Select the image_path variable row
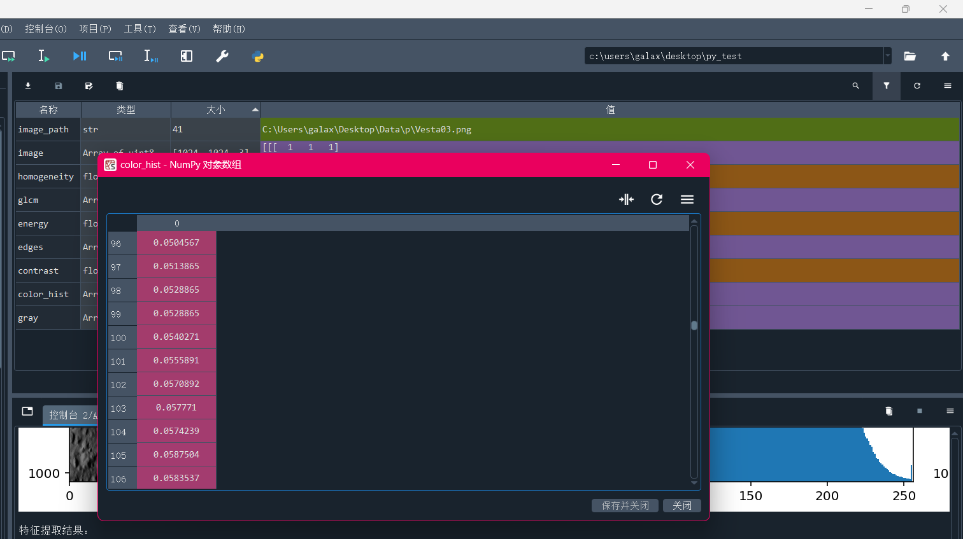The image size is (963, 539). click(x=487, y=129)
